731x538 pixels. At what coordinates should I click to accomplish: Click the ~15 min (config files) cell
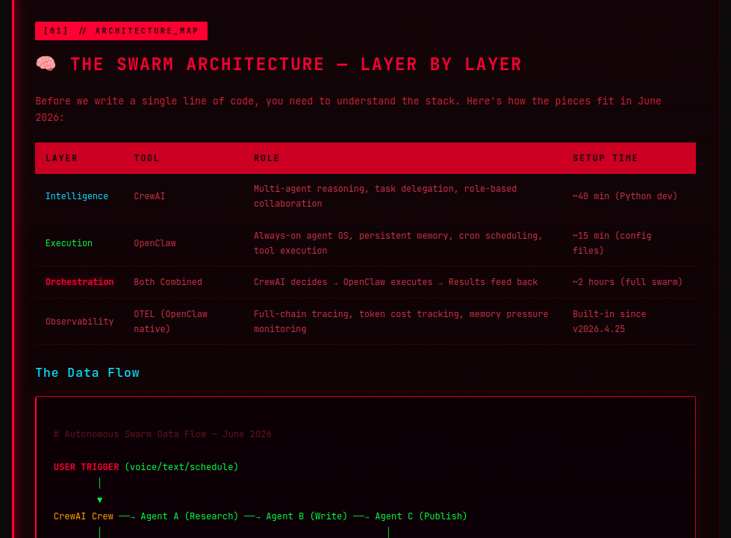[x=612, y=243]
